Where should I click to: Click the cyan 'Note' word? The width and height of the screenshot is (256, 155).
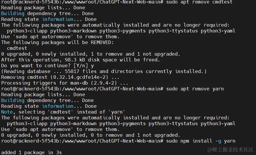coord(7,112)
